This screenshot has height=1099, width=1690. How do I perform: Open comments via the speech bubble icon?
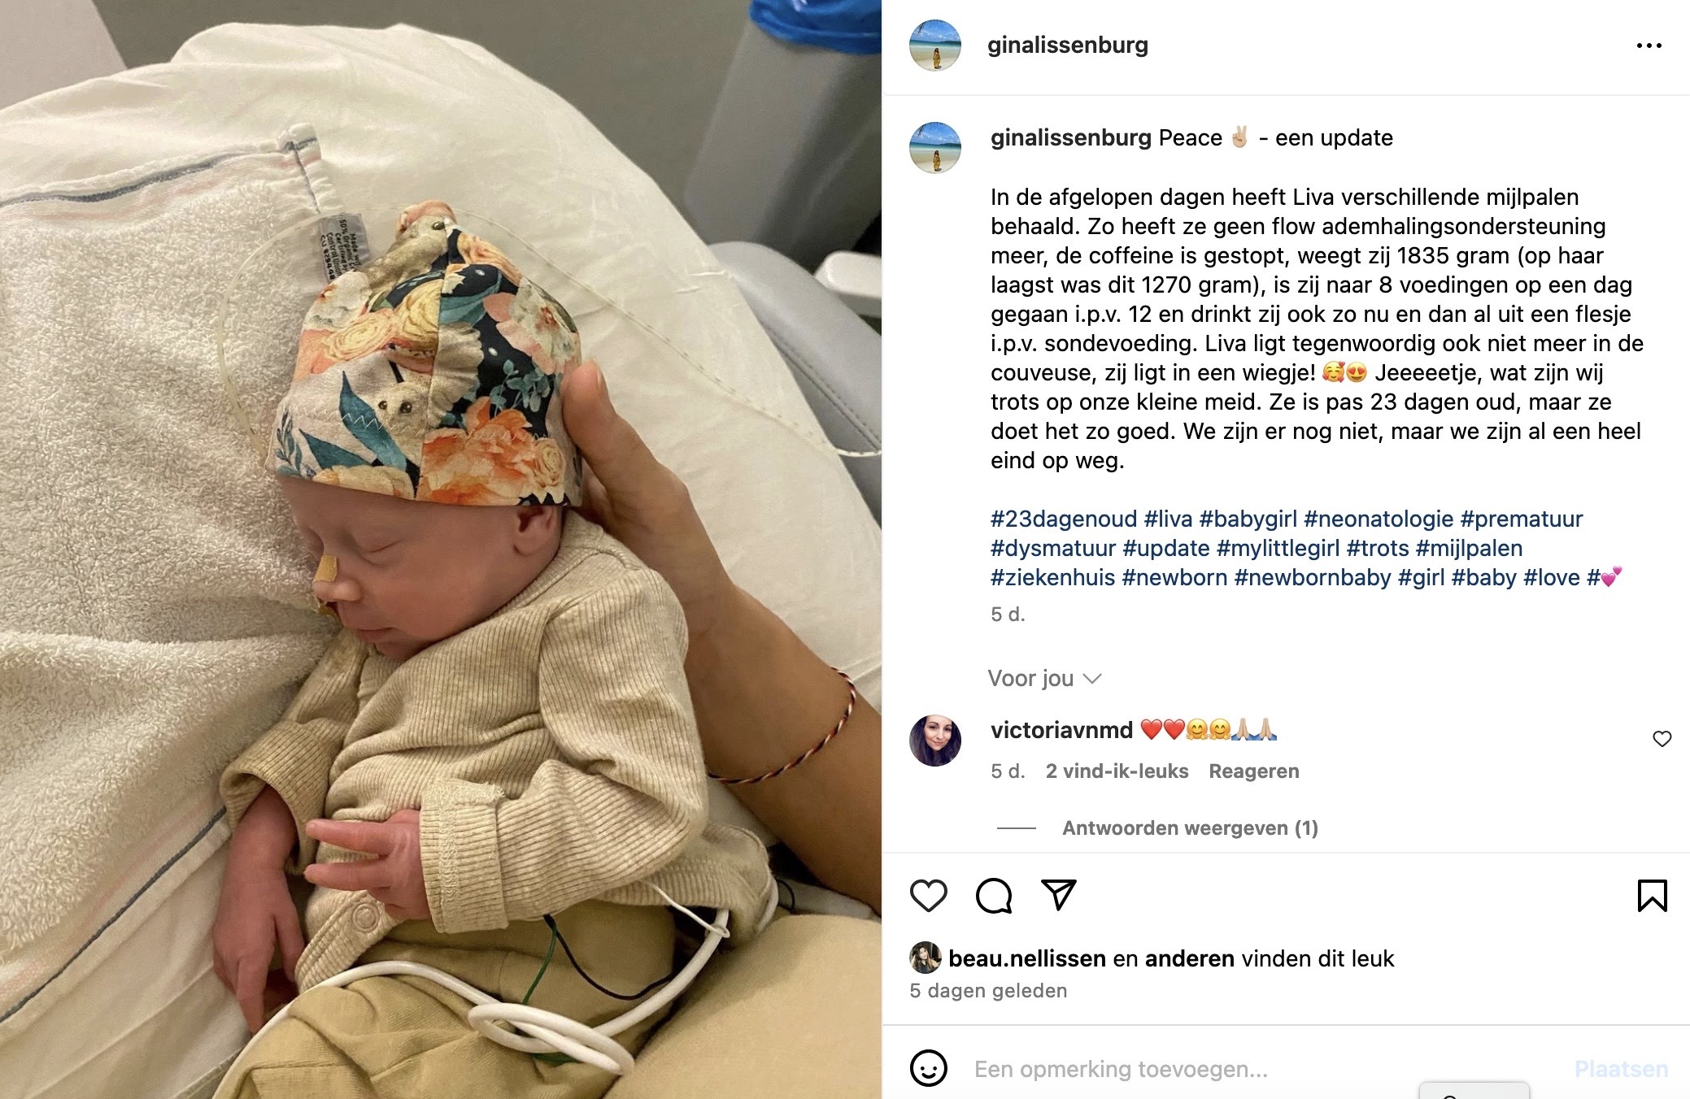pyautogui.click(x=993, y=896)
